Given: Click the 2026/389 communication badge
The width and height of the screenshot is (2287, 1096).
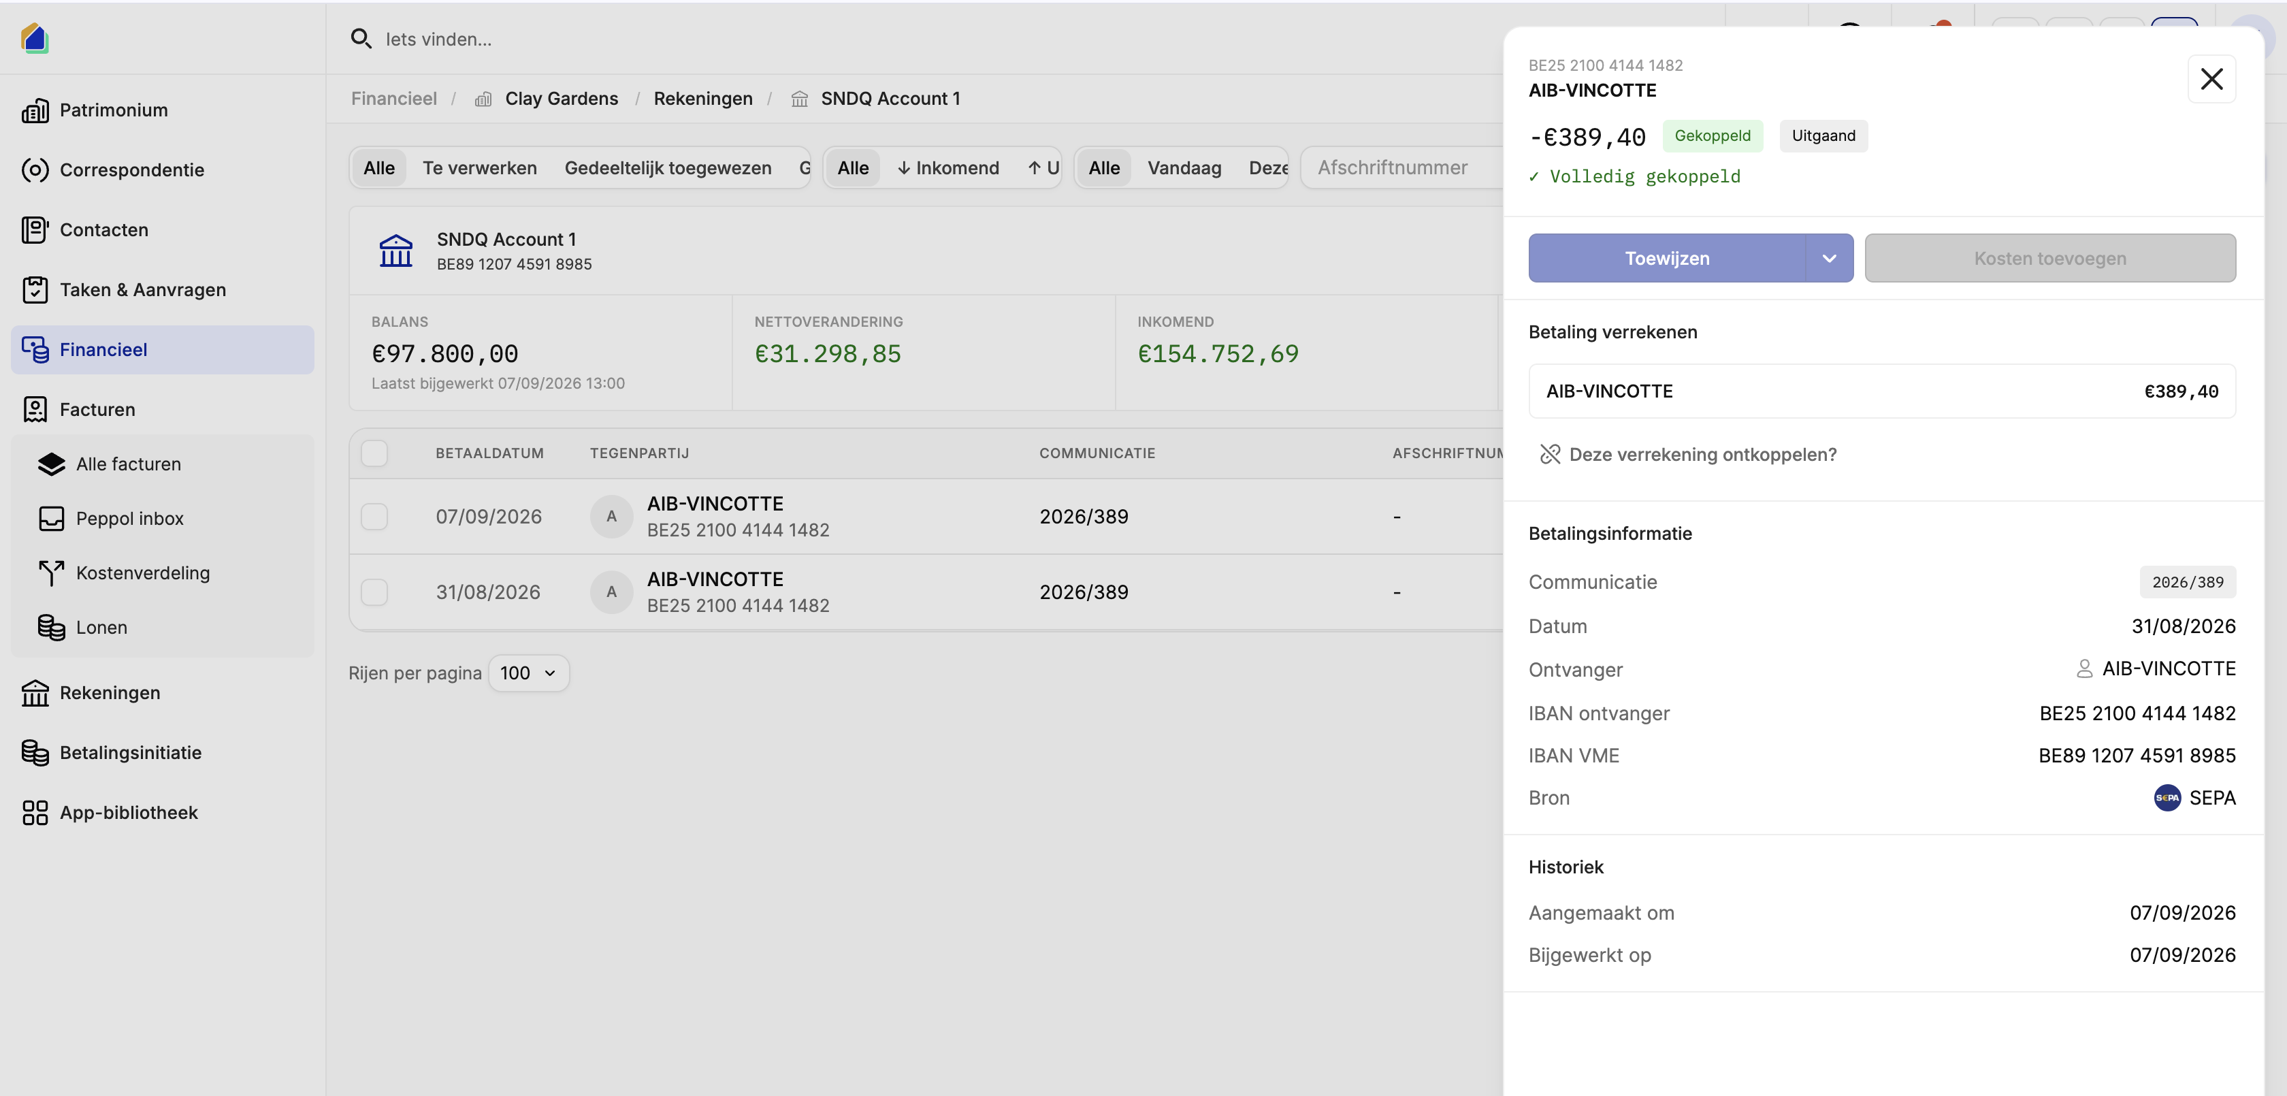Looking at the screenshot, I should coord(2187,583).
